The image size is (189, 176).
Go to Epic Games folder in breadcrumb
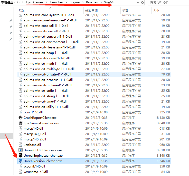click(35, 2)
